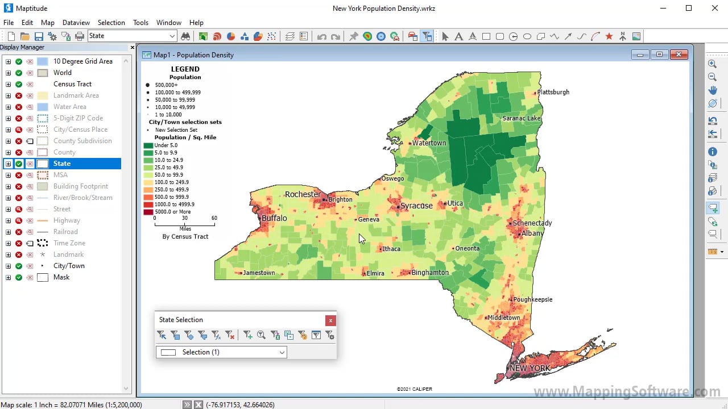Click the State layer style swatch
This screenshot has width=728, height=409.
[x=43, y=164]
